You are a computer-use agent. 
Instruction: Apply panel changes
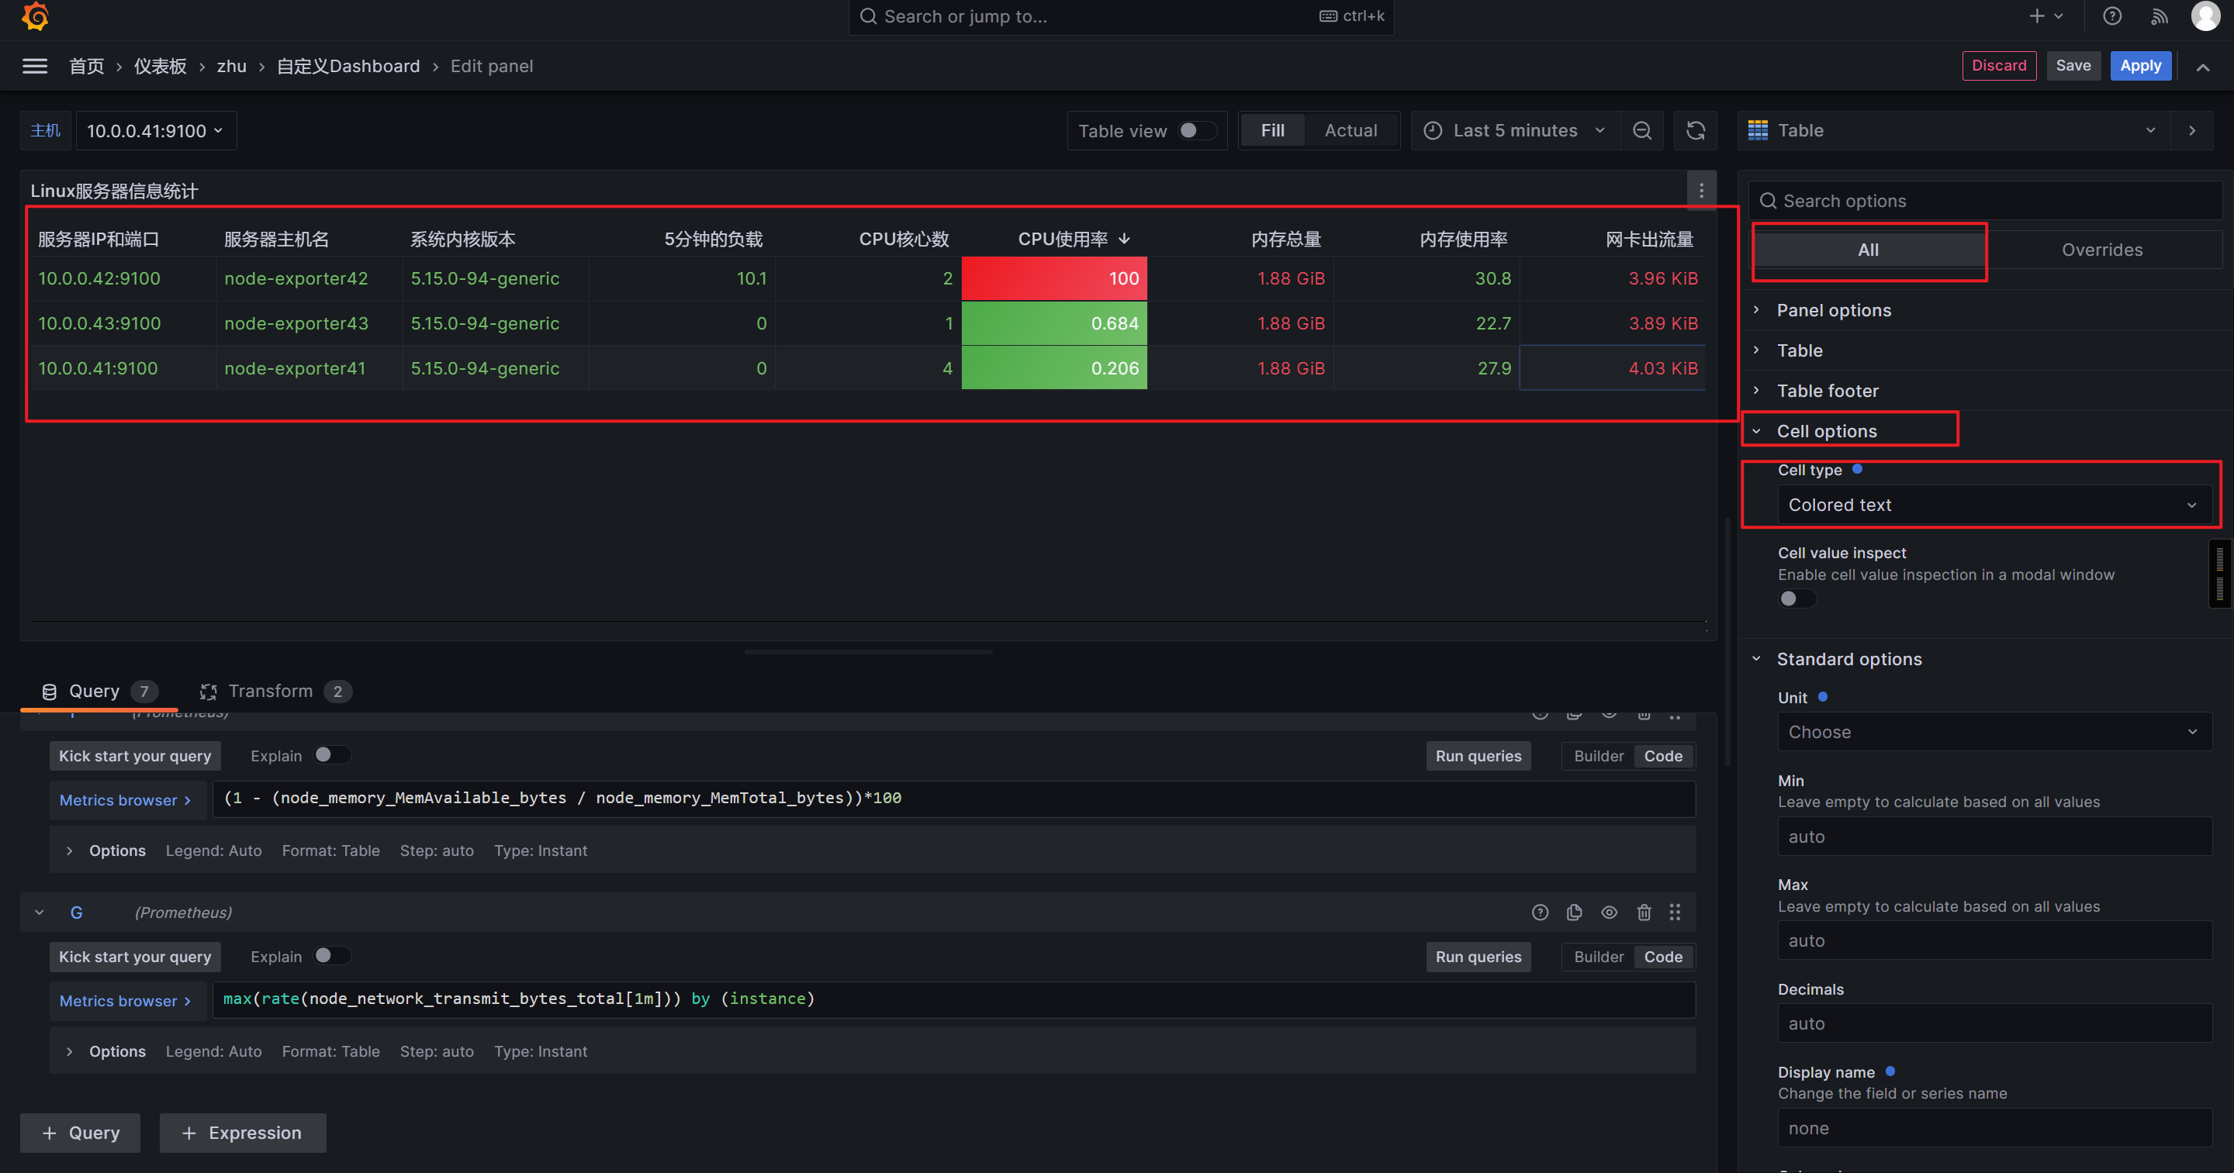[2140, 66]
